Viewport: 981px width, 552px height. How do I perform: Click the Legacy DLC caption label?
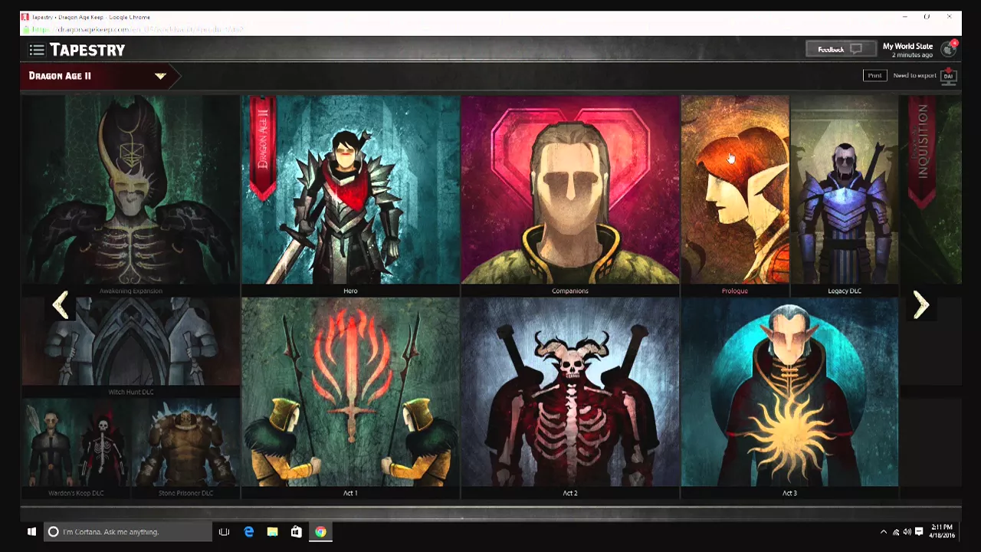pyautogui.click(x=845, y=291)
